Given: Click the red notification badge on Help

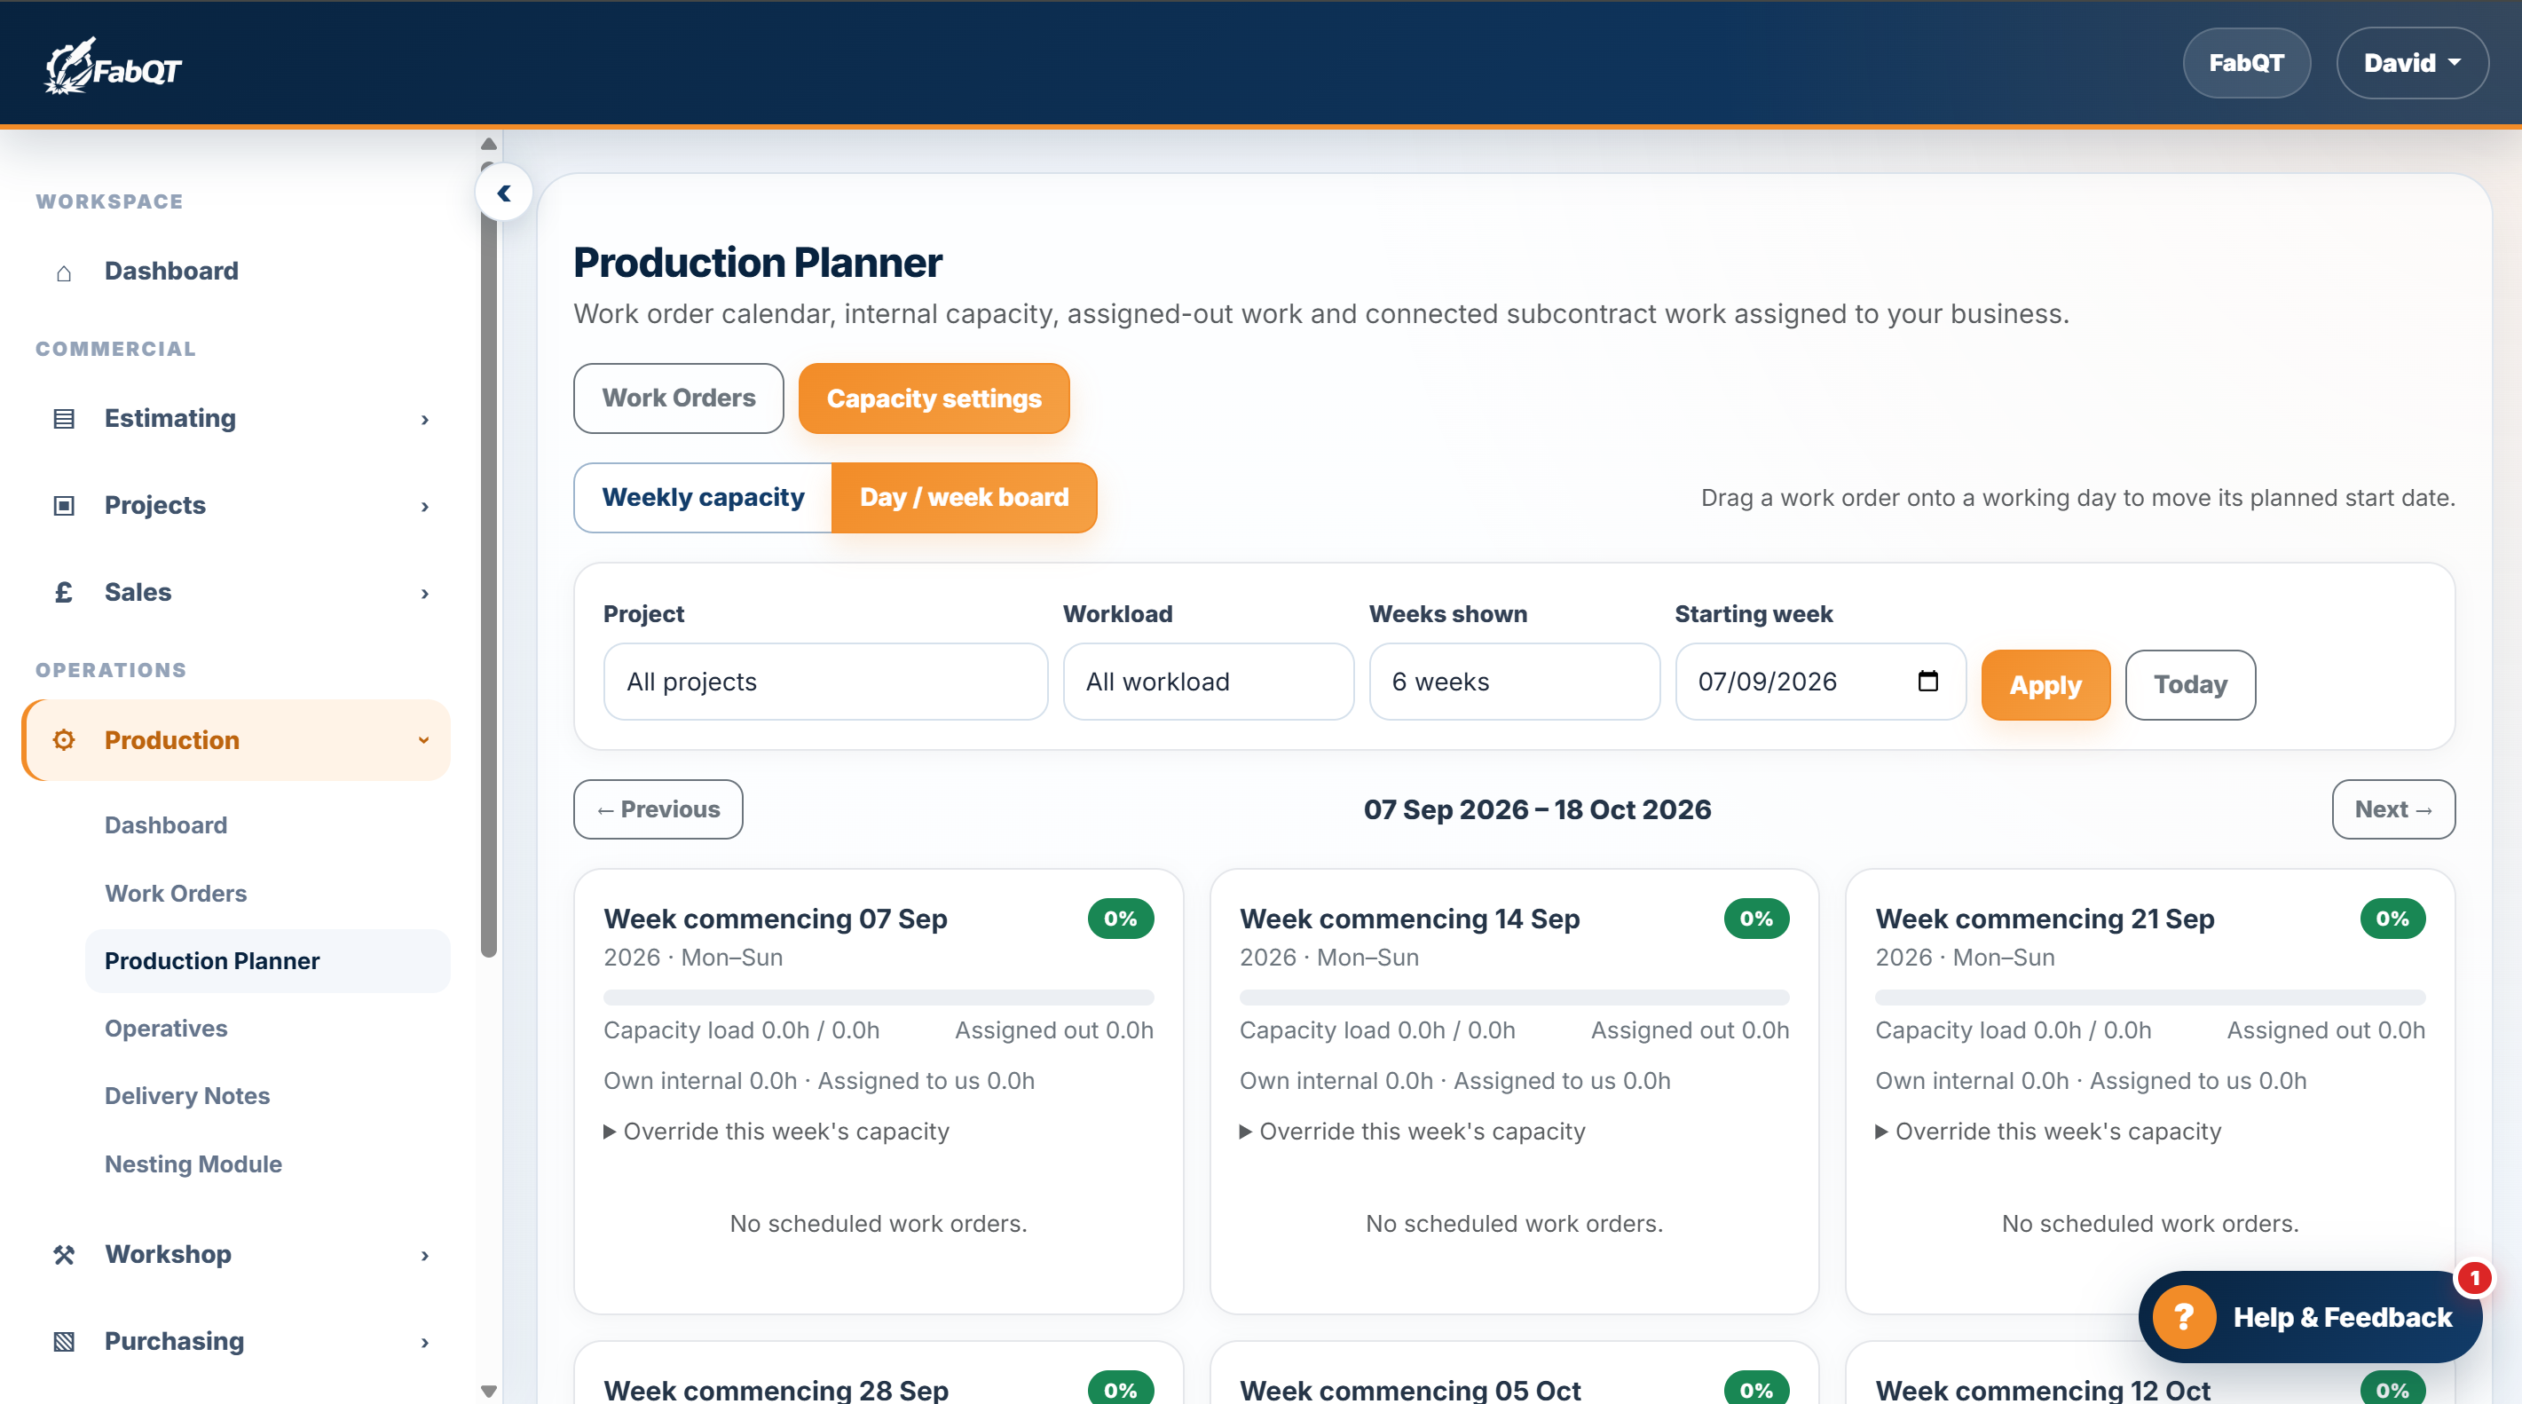Looking at the screenshot, I should pos(2474,1278).
